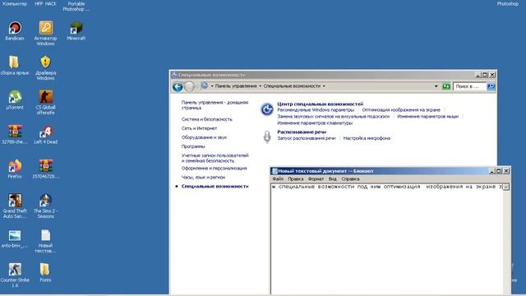Open Сеть и Интернет in sidebar

click(199, 128)
